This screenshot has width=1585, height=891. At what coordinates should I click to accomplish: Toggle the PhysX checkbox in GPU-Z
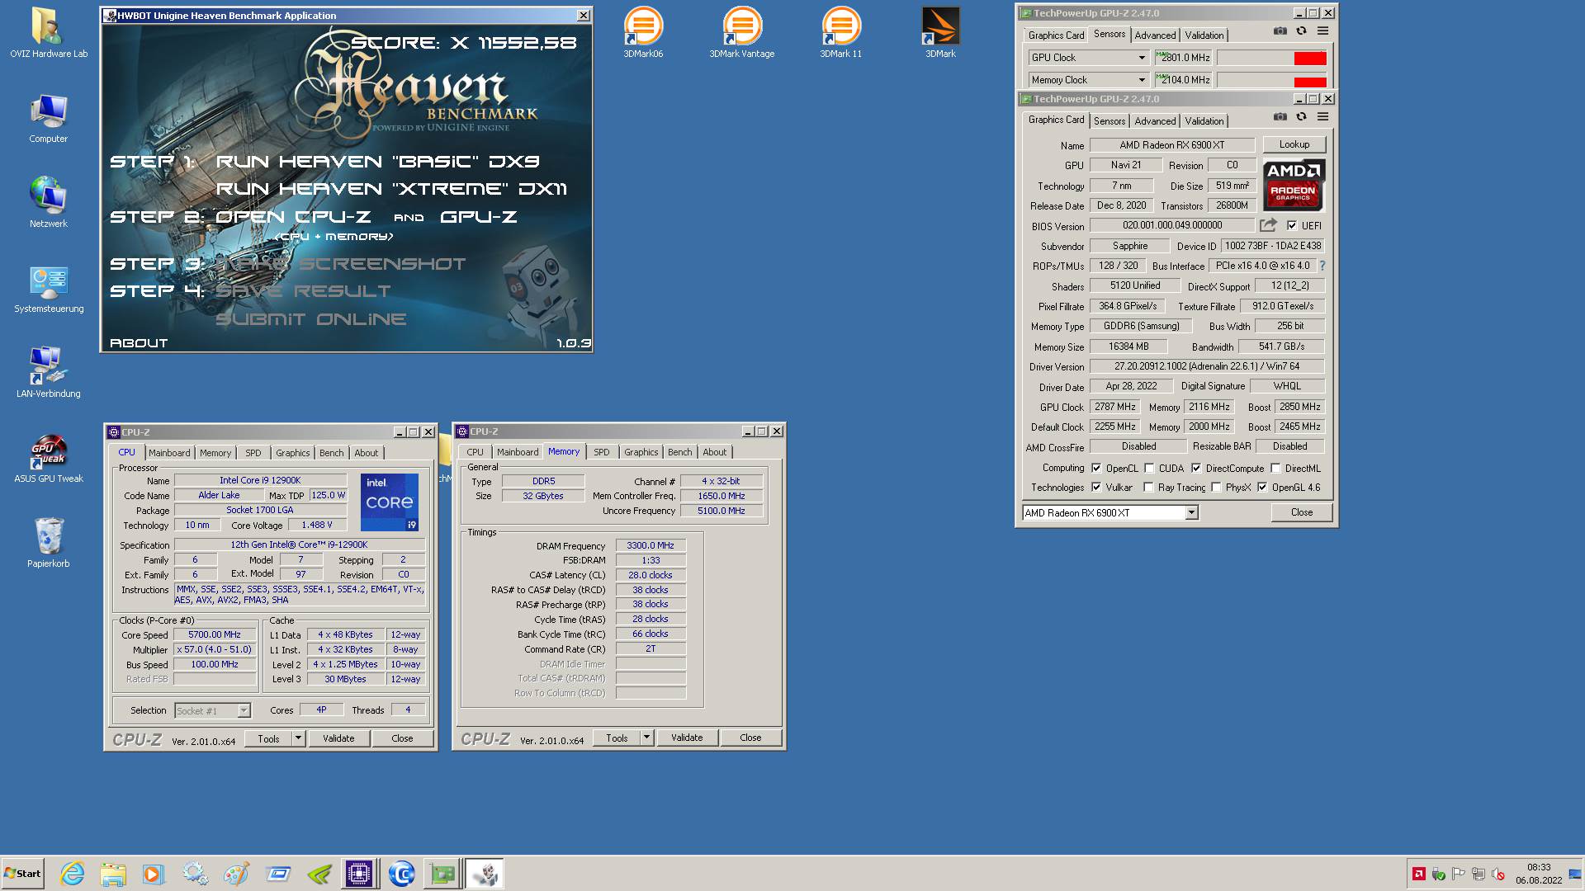[x=1216, y=488]
